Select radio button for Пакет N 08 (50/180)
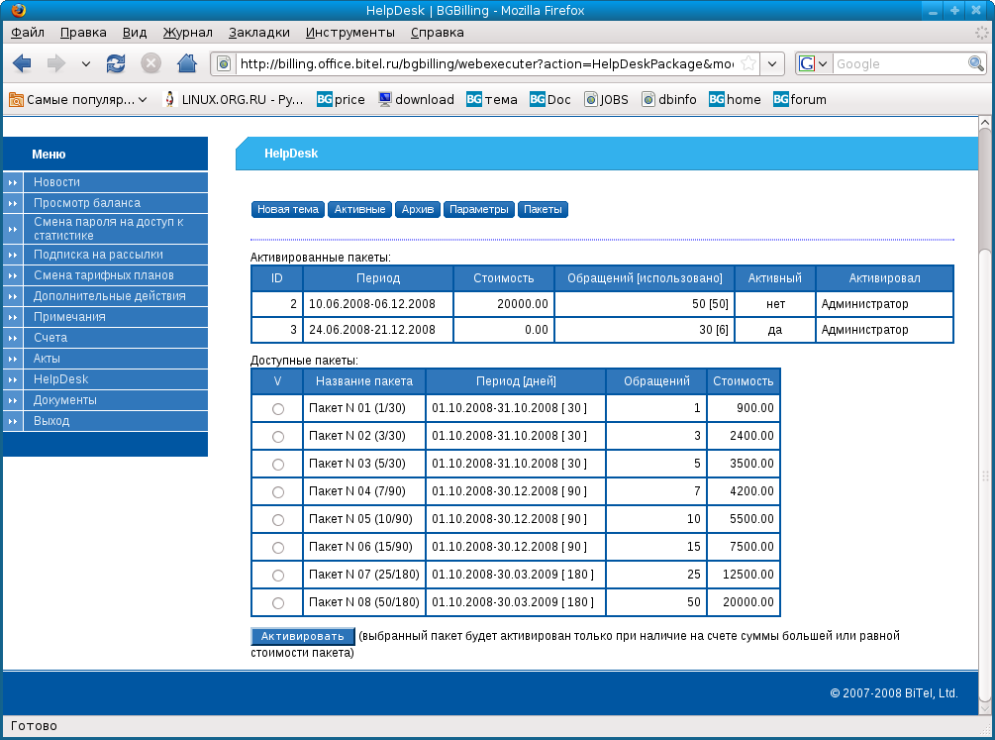 pyautogui.click(x=277, y=601)
